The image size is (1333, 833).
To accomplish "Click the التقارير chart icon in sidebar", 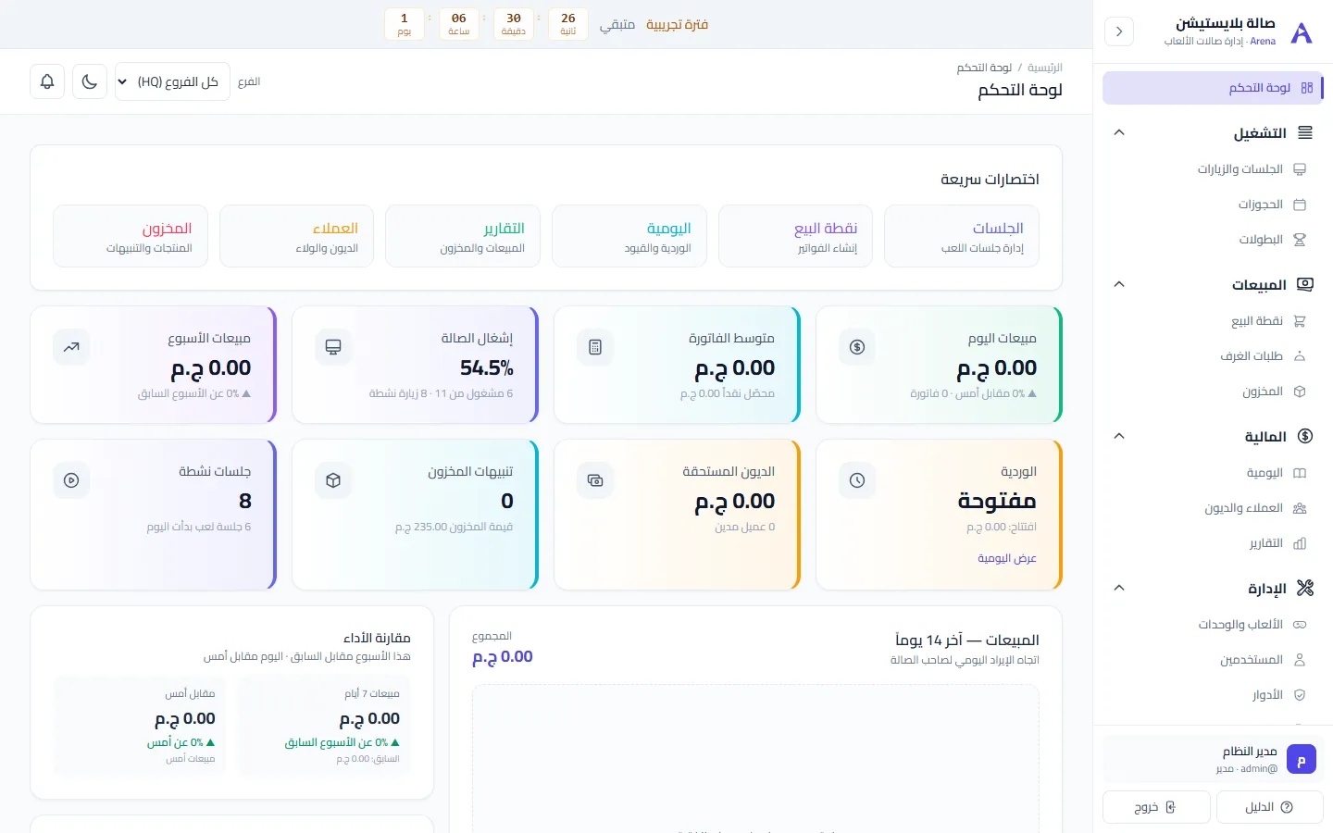I will tap(1300, 543).
